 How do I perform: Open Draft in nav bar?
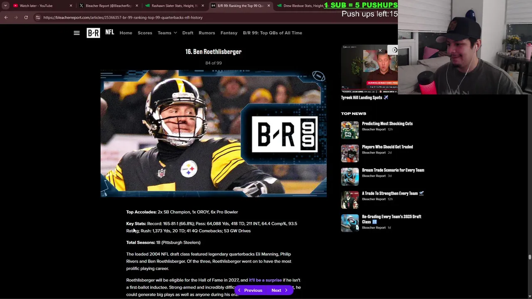[x=188, y=33]
